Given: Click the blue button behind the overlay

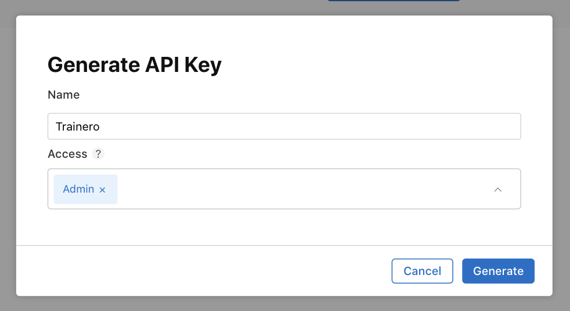Looking at the screenshot, I should (394, 1).
